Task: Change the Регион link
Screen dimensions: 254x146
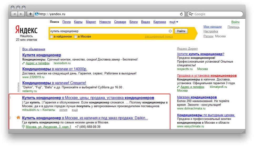Action: click(x=208, y=36)
